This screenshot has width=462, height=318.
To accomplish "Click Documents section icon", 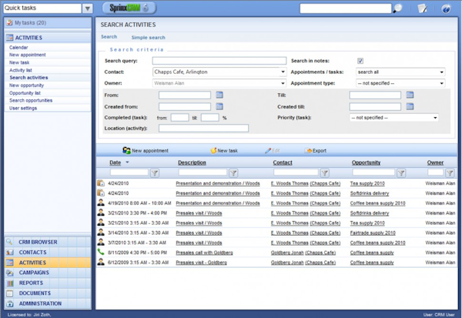I will tap(10, 293).
